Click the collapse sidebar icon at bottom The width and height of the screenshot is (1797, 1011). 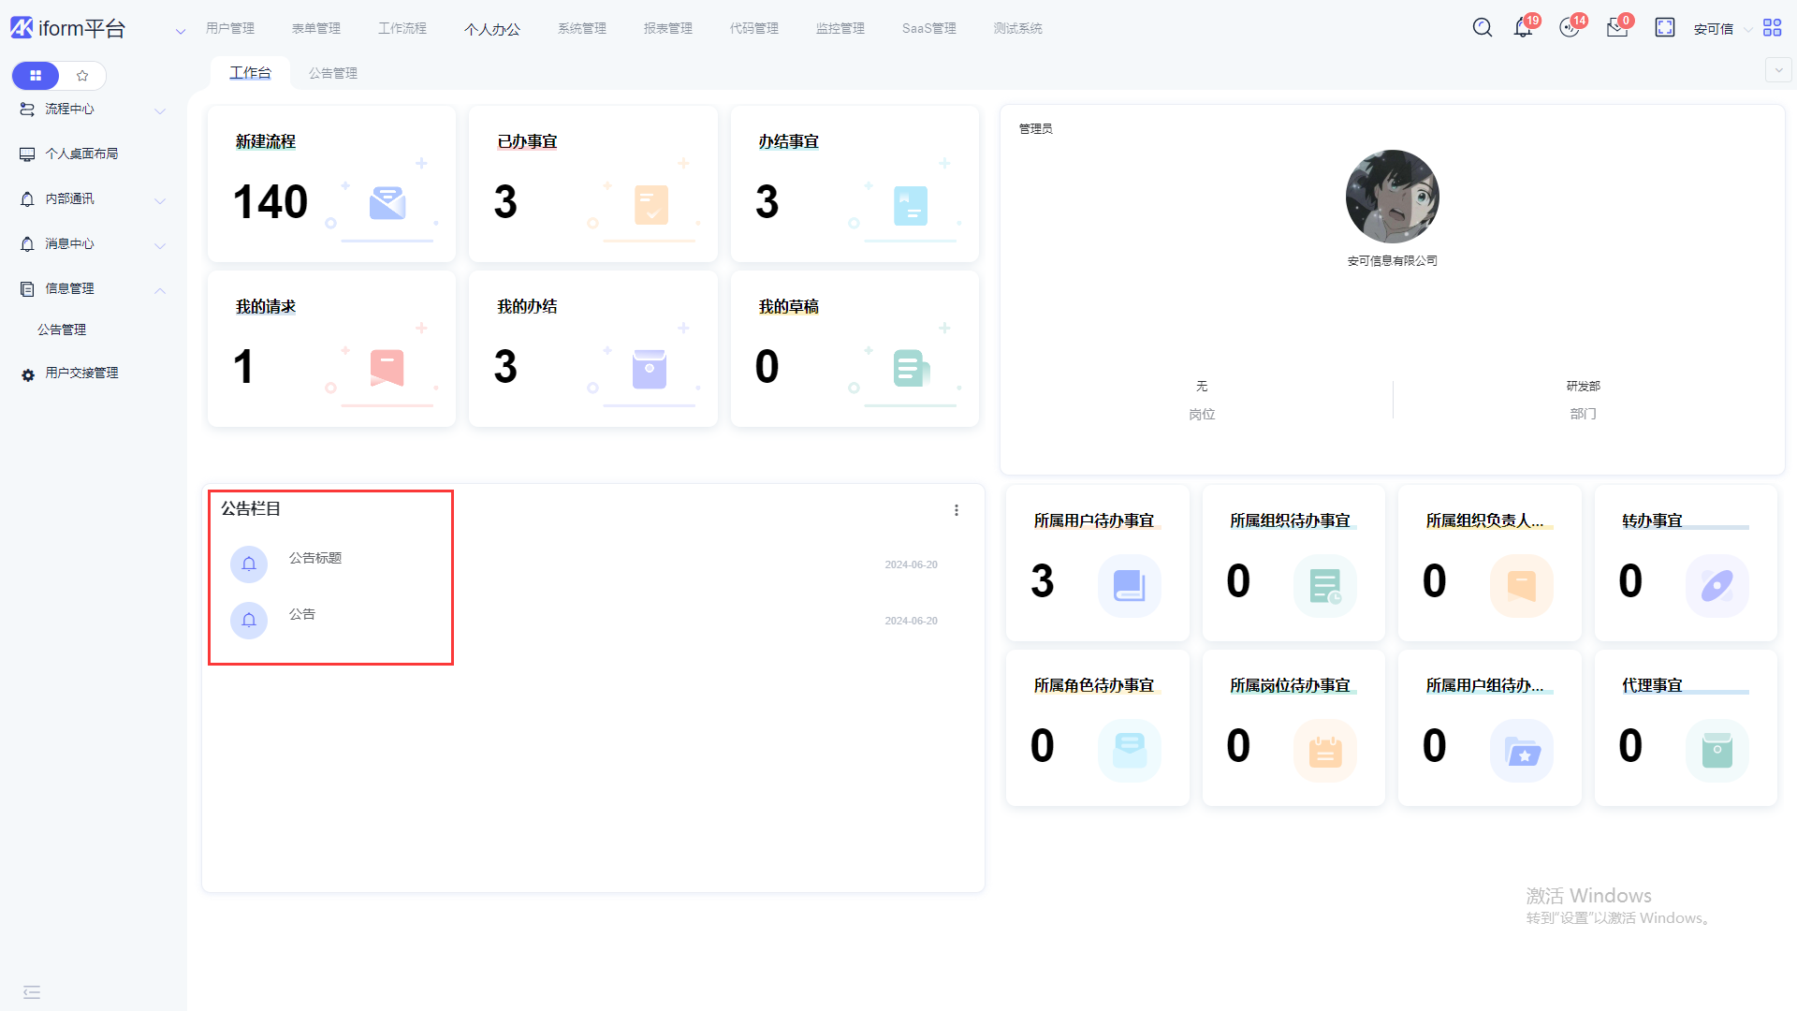click(x=32, y=992)
